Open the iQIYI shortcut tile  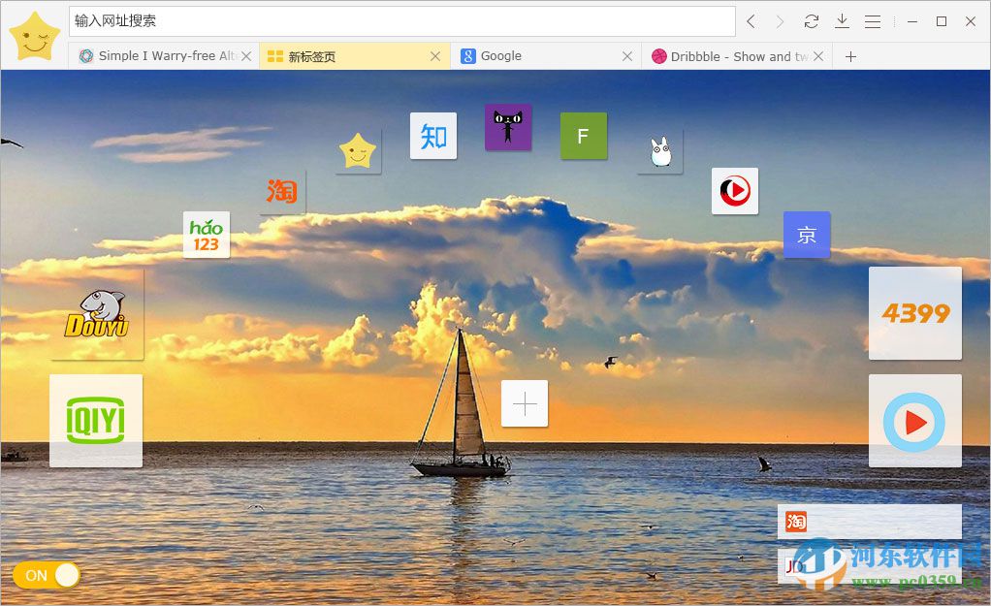point(96,421)
